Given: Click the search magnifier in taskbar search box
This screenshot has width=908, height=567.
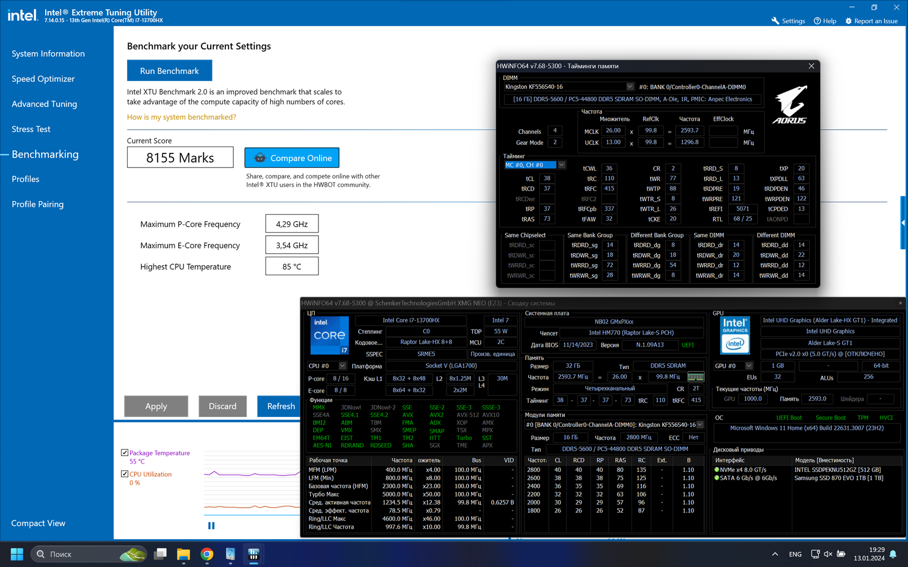Looking at the screenshot, I should (40, 554).
